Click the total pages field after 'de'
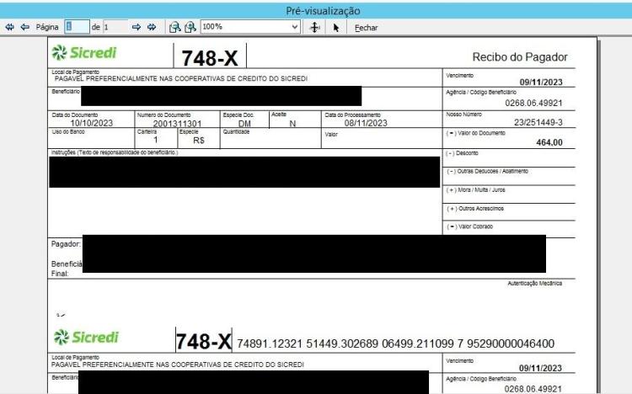This screenshot has width=632, height=394. (x=115, y=27)
